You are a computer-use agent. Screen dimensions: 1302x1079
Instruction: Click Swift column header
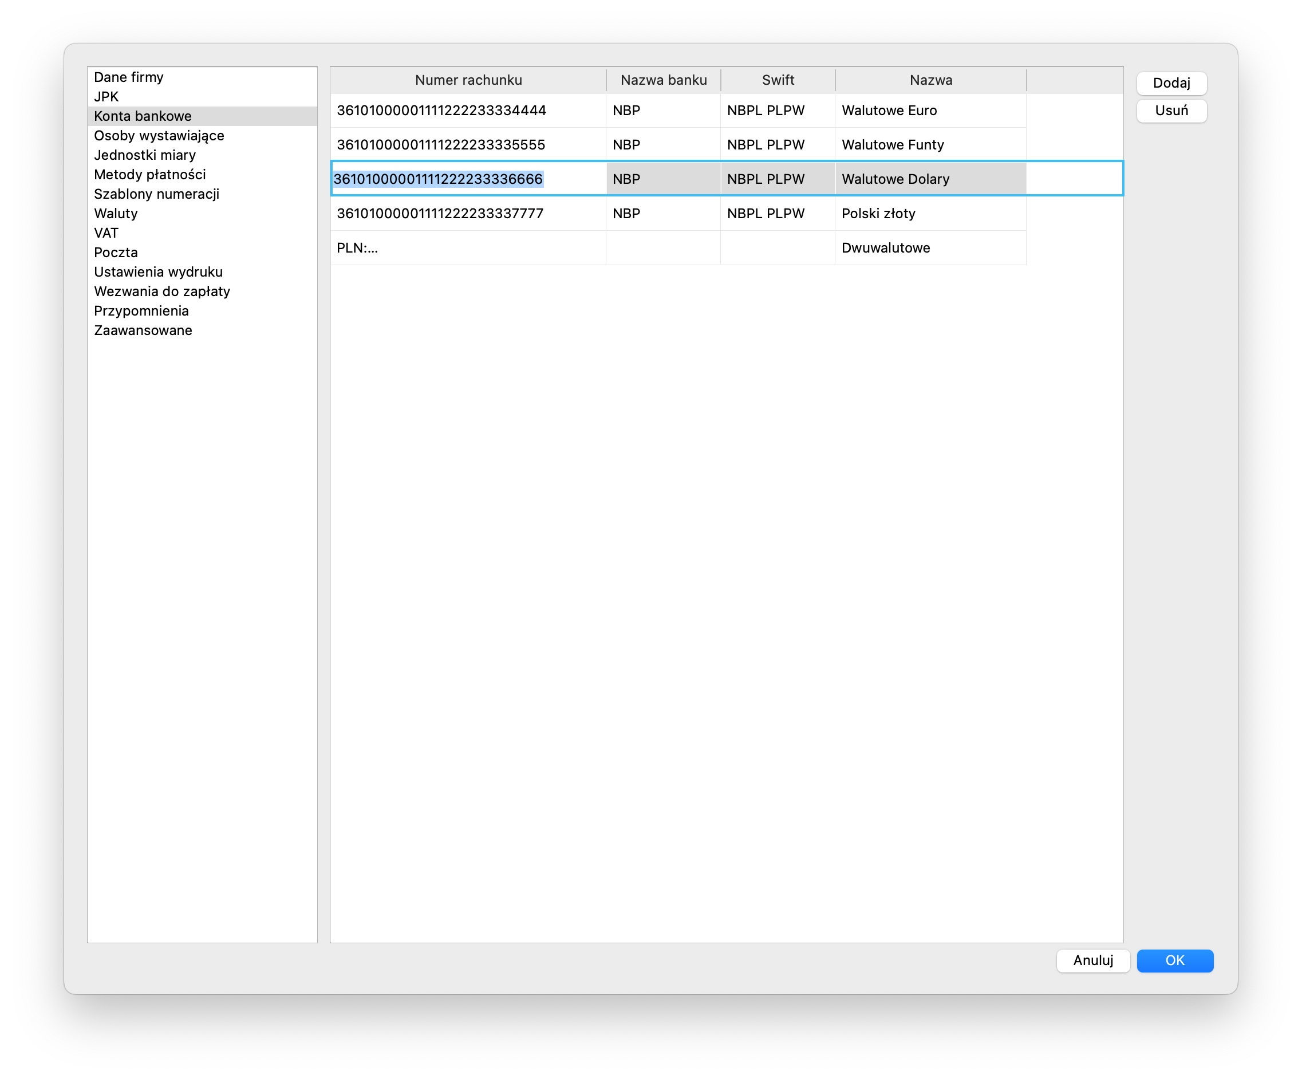point(778,80)
